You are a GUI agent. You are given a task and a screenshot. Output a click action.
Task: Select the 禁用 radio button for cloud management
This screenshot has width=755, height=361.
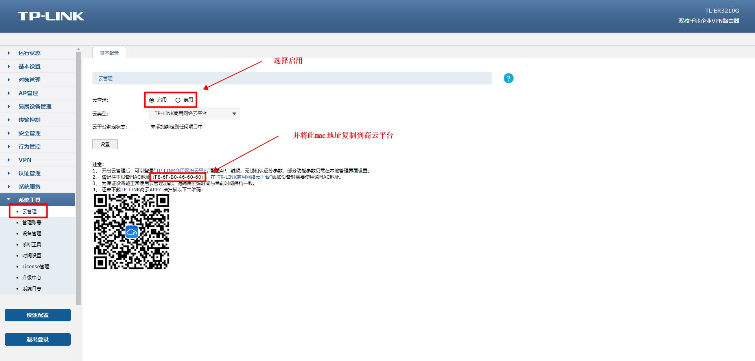click(x=178, y=100)
